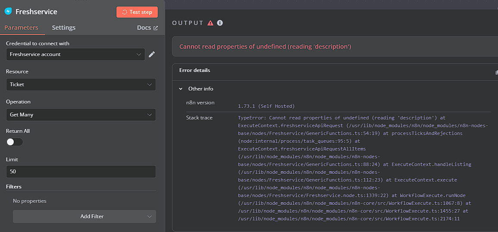Image resolution: width=498 pixels, height=232 pixels.
Task: Open Docs external link
Action: [x=147, y=28]
